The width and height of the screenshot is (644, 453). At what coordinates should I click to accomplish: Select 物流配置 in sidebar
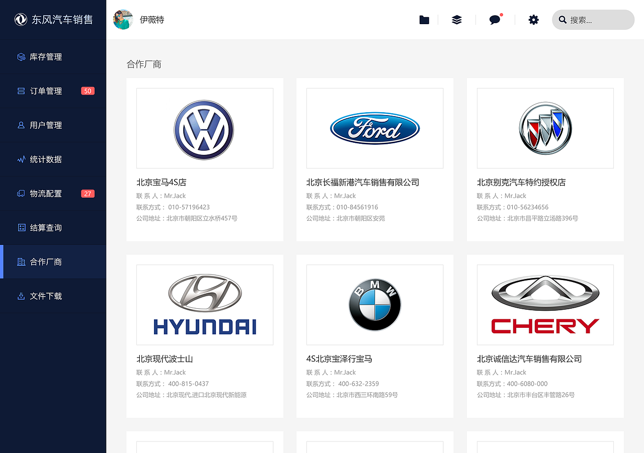[53, 194]
